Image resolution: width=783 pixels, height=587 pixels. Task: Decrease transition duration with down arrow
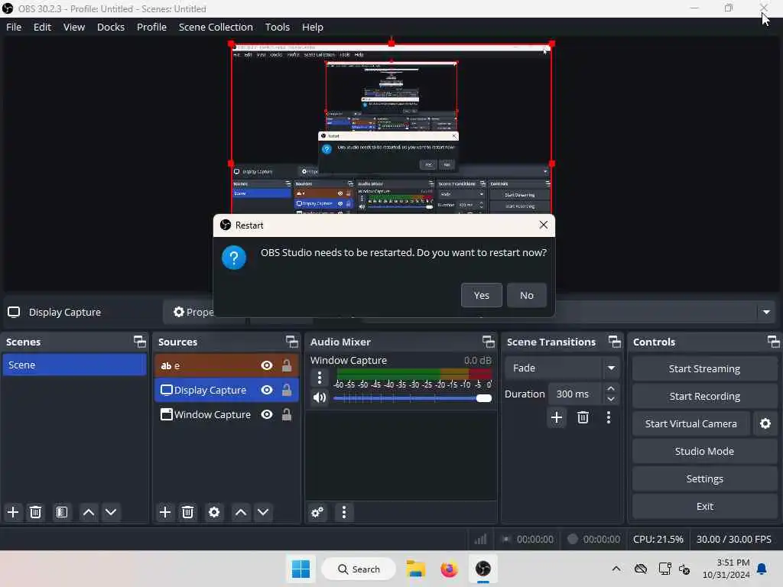(611, 399)
